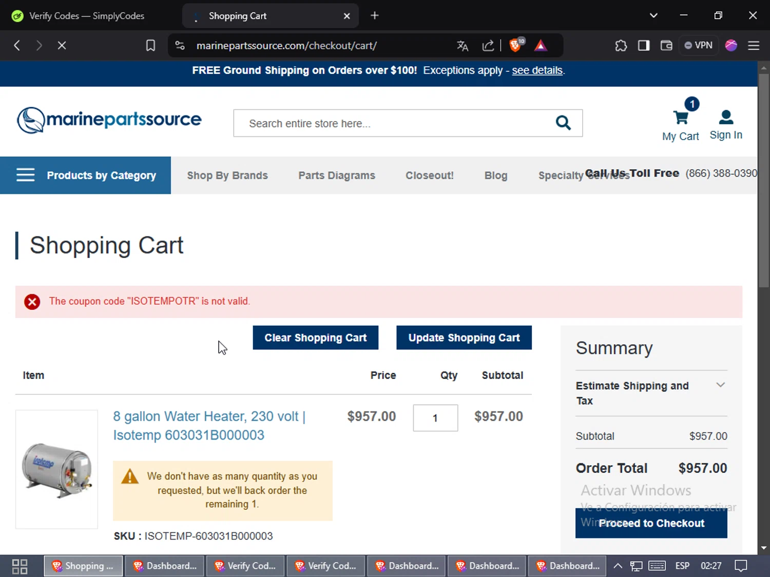Click the page vertical scrollbar

click(x=764, y=180)
